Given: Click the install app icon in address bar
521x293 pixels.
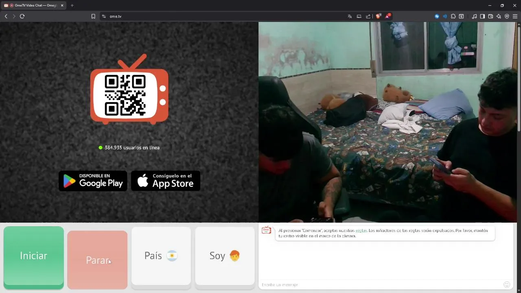Looking at the screenshot, I should point(359,16).
